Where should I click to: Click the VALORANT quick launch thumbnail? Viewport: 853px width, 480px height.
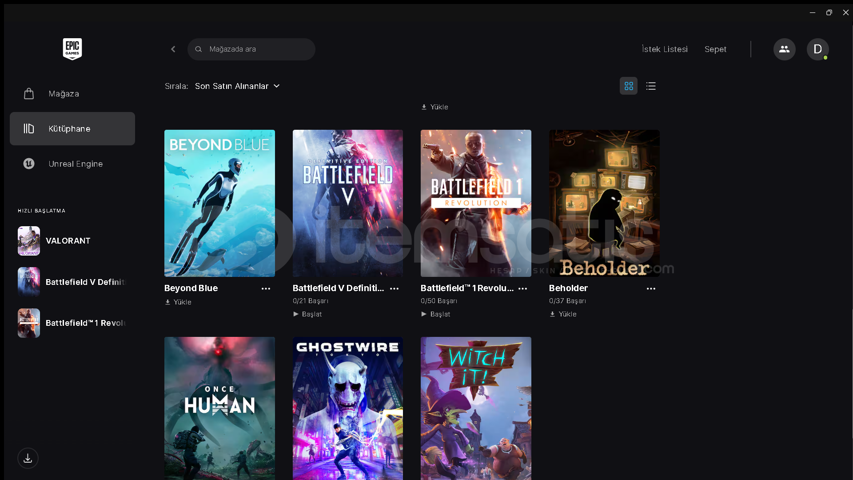29,241
